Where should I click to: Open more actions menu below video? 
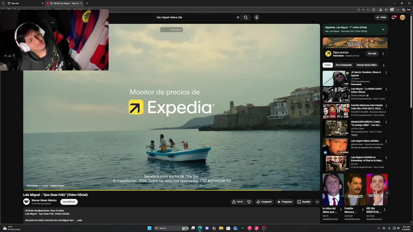coord(317,202)
